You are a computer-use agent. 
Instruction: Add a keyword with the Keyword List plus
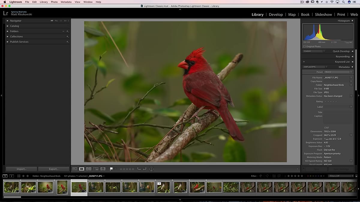[304, 62]
